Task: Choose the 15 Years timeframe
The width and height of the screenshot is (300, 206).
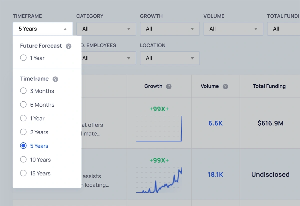Action: [35, 173]
